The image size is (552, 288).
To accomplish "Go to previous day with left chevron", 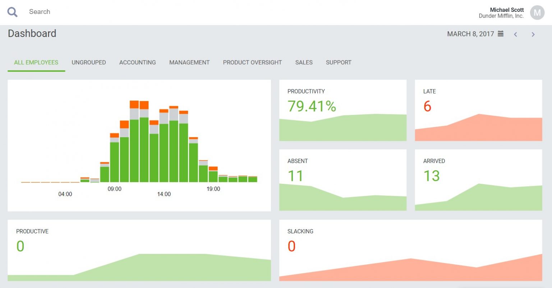I will (x=516, y=34).
